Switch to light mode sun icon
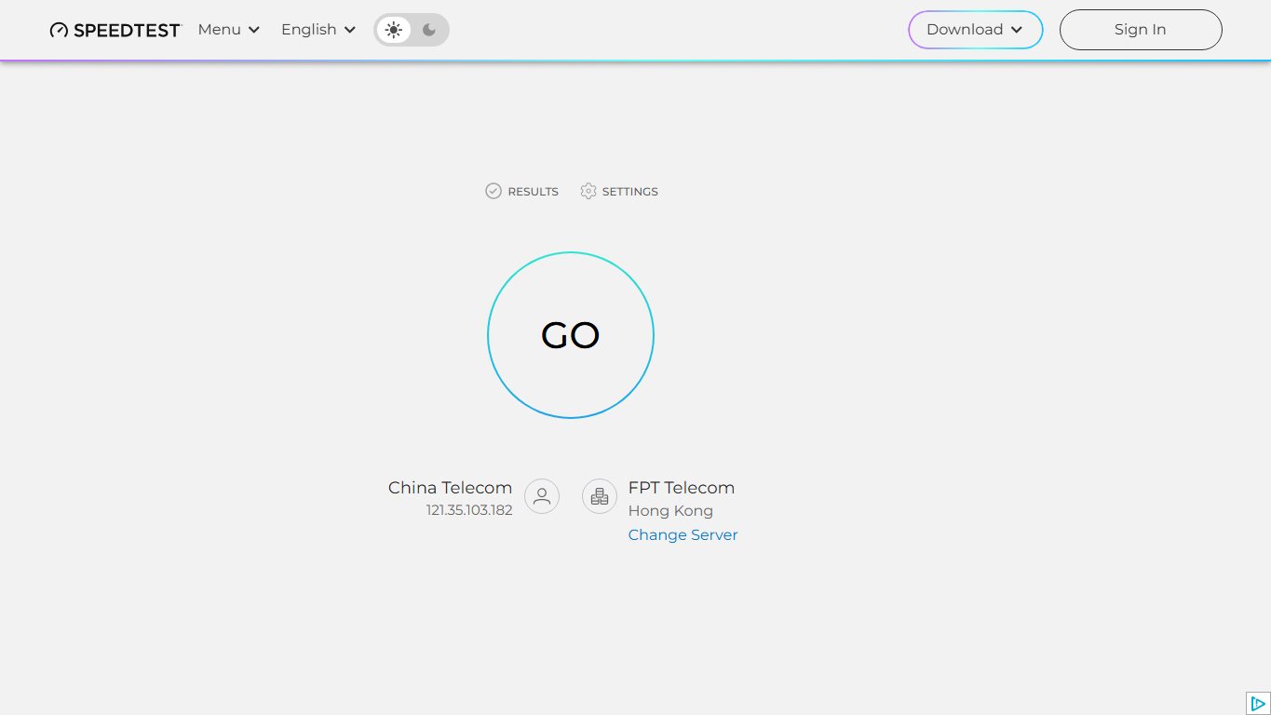Screen dimensions: 1271x715 (x=394, y=30)
